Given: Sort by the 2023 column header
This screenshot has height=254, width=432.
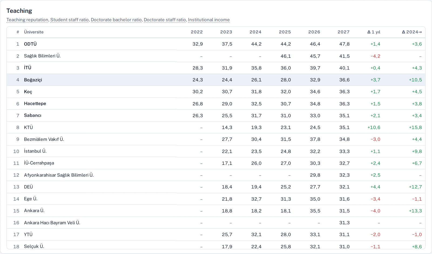Looking at the screenshot, I should point(226,32).
